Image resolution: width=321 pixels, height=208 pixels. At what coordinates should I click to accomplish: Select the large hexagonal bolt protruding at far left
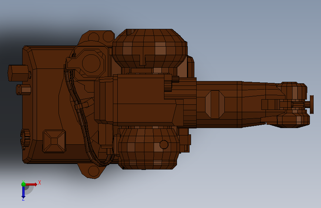[x=18, y=73]
